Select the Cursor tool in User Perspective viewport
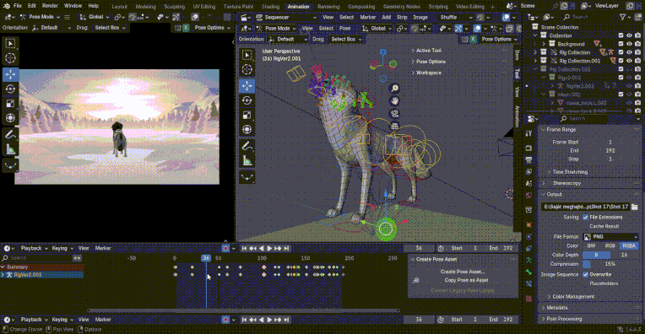This screenshot has width=645, height=334. coord(247,69)
